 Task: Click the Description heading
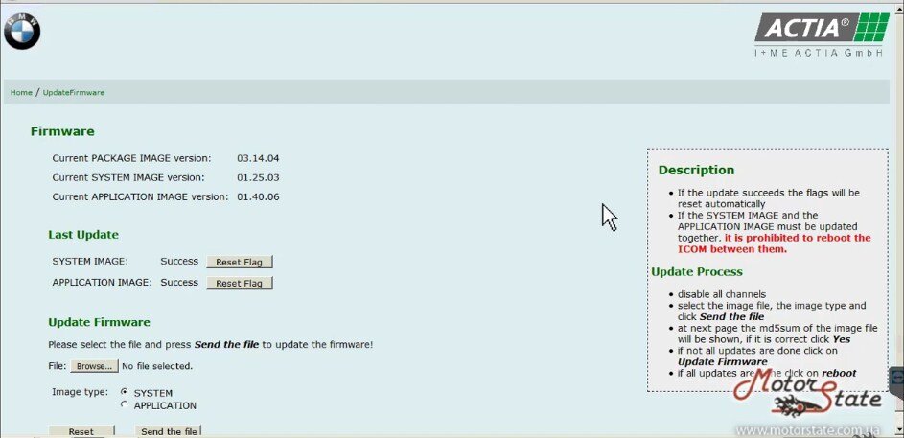(x=696, y=170)
